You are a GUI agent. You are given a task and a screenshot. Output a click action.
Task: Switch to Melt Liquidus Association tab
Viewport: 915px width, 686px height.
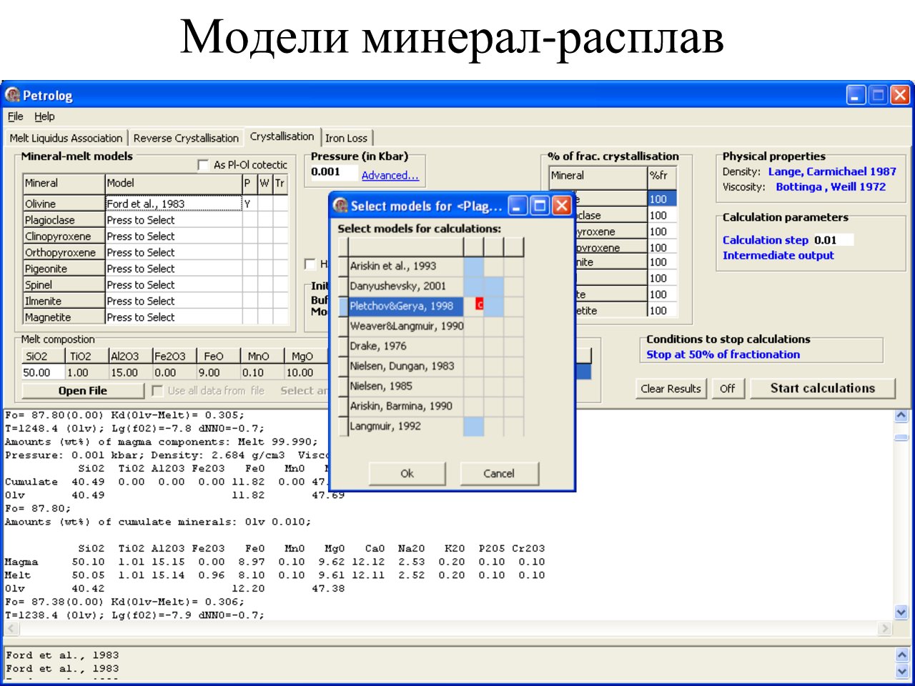[66, 138]
